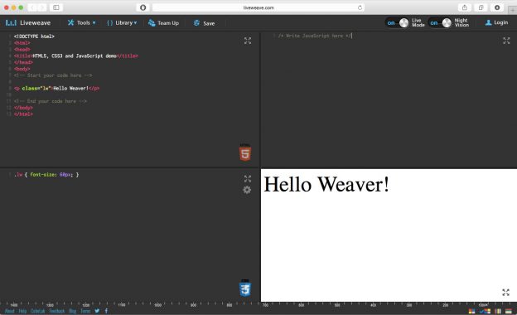Click the 1000 mark on the ruler
The width and height of the screenshot is (517, 315).
[x=158, y=305]
